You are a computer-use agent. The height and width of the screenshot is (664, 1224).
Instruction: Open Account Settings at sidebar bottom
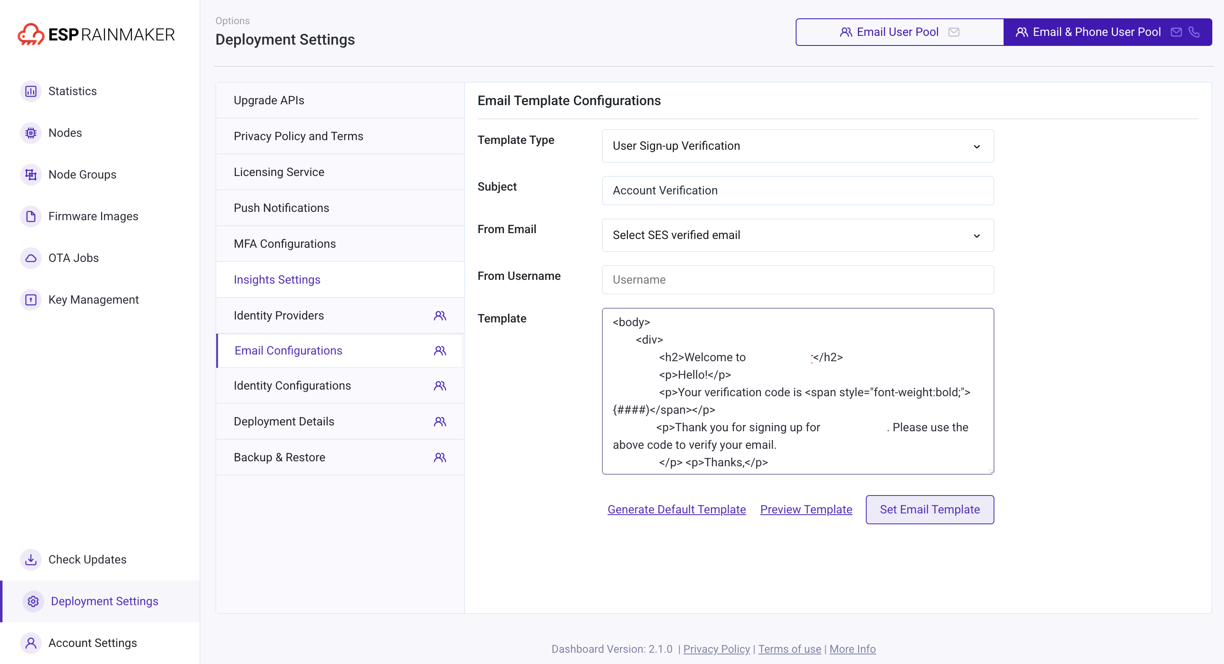pos(92,643)
